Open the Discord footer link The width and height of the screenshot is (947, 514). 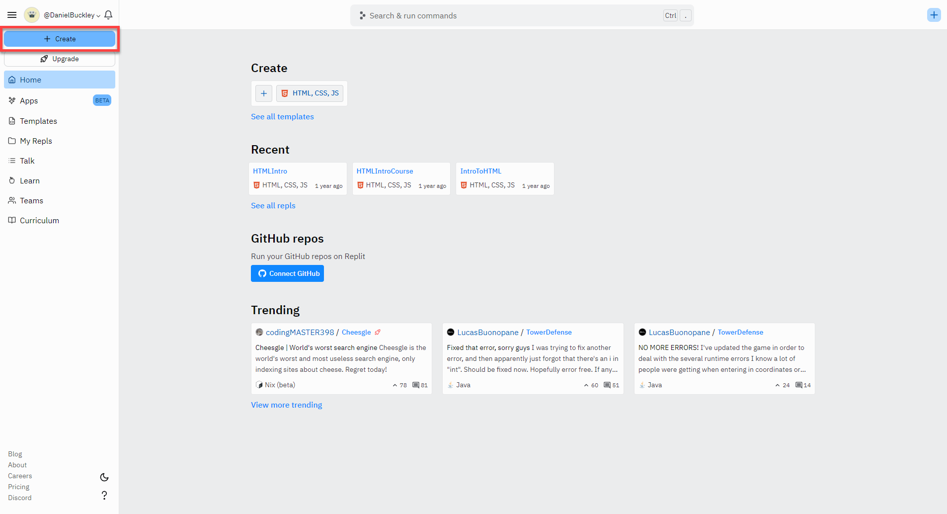tap(19, 498)
